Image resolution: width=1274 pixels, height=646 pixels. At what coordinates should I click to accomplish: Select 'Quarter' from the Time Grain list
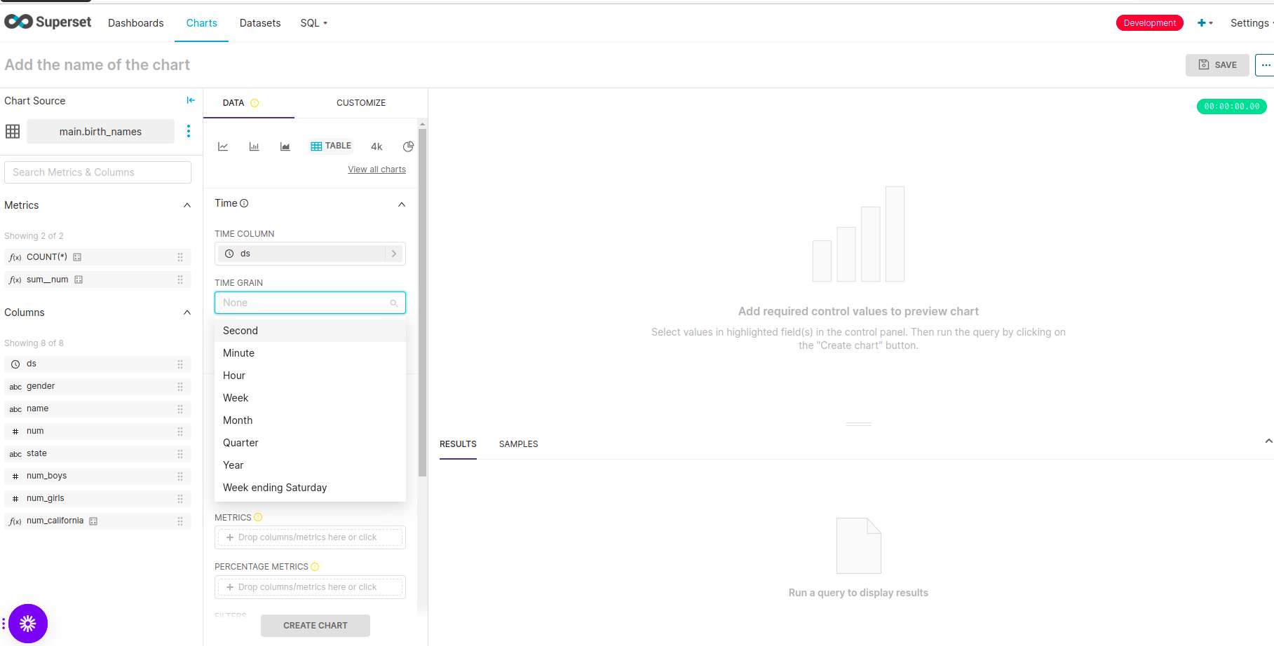pos(240,442)
